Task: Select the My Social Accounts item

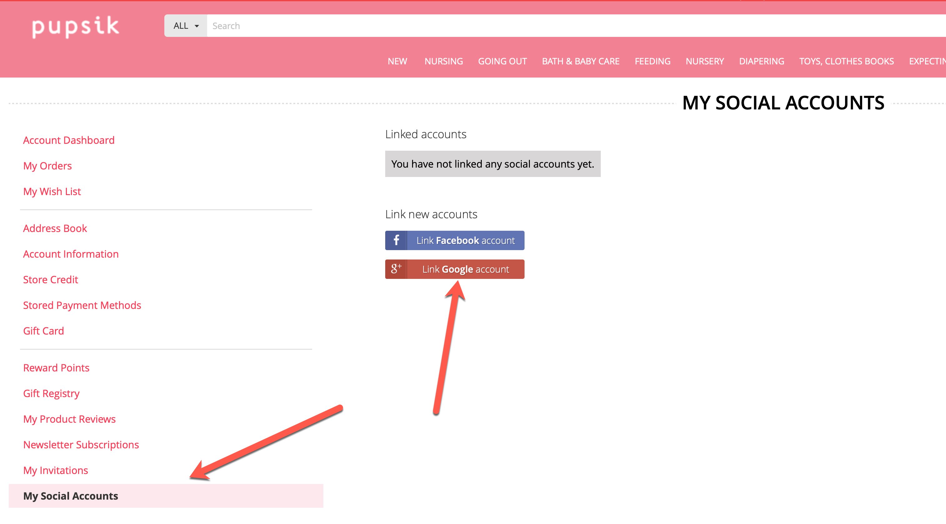Action: [71, 496]
